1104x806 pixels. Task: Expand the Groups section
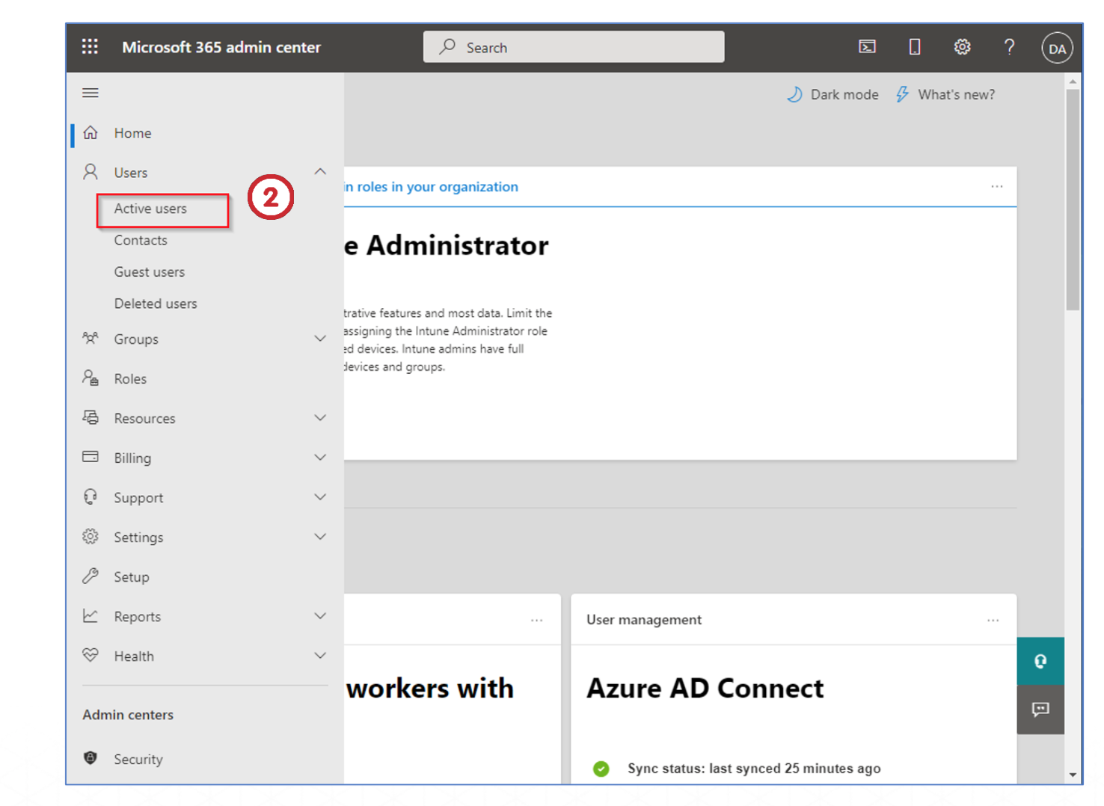(x=320, y=339)
